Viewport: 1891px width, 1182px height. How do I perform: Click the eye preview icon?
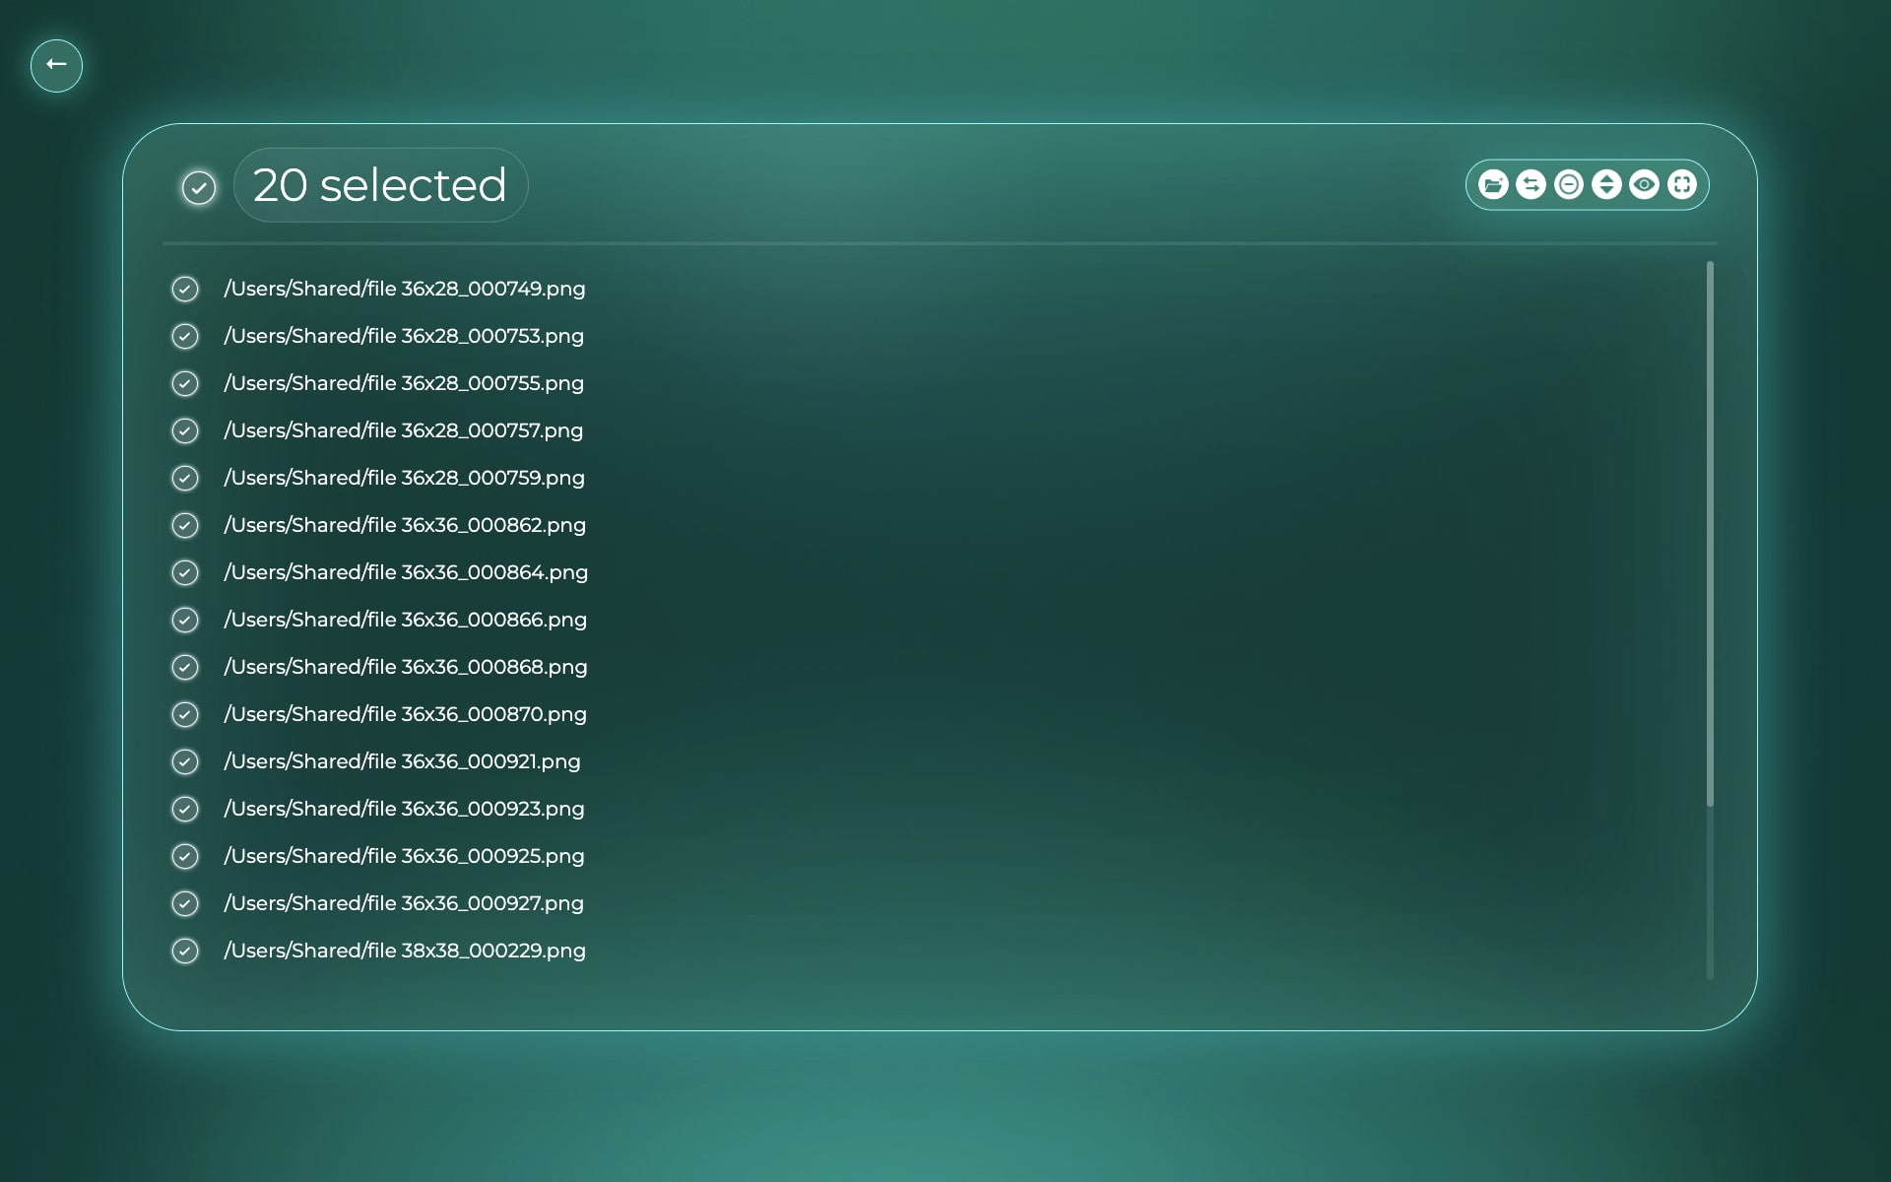pos(1644,184)
